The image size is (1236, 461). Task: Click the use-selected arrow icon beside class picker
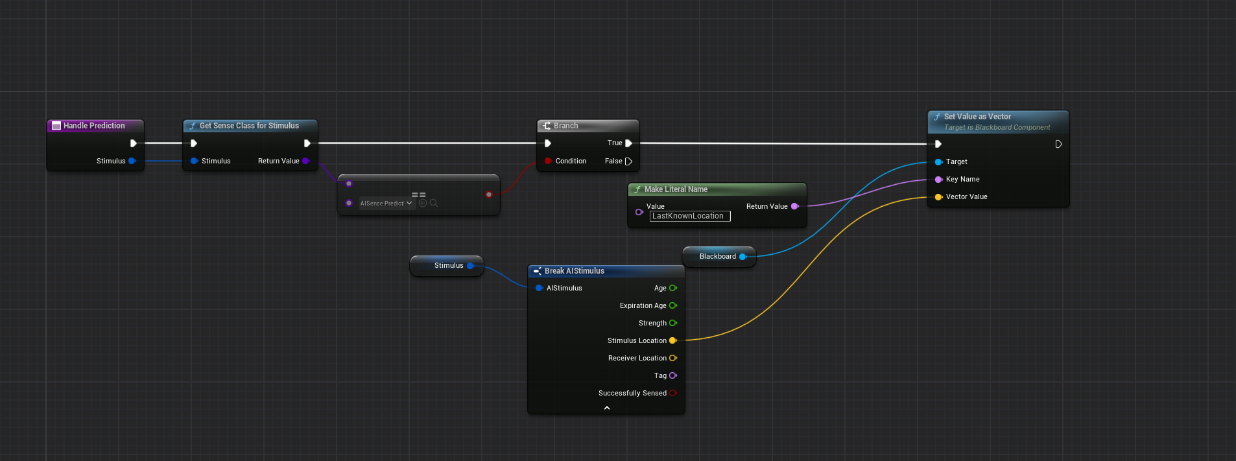423,203
